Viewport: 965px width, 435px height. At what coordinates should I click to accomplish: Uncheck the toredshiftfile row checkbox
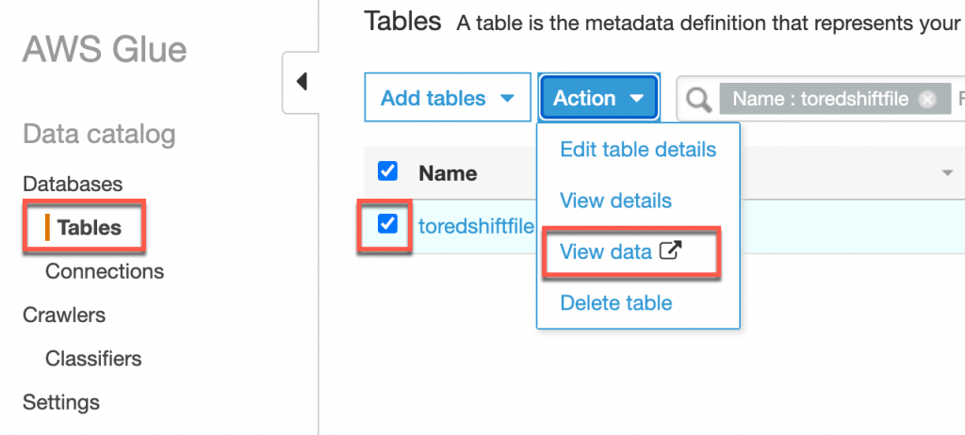pos(387,224)
